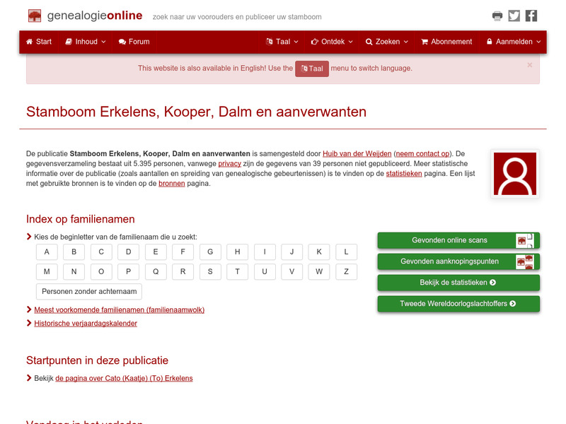The height and width of the screenshot is (424, 566).
Task: Select the Inhoud menu
Action: [x=85, y=42]
